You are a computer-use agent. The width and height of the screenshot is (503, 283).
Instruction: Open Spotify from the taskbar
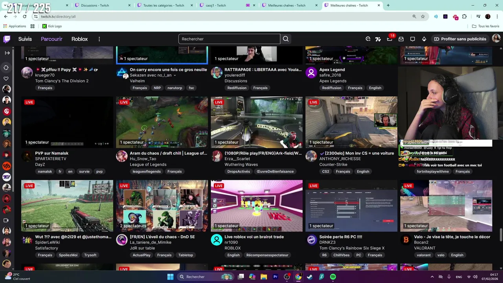tap(333, 277)
